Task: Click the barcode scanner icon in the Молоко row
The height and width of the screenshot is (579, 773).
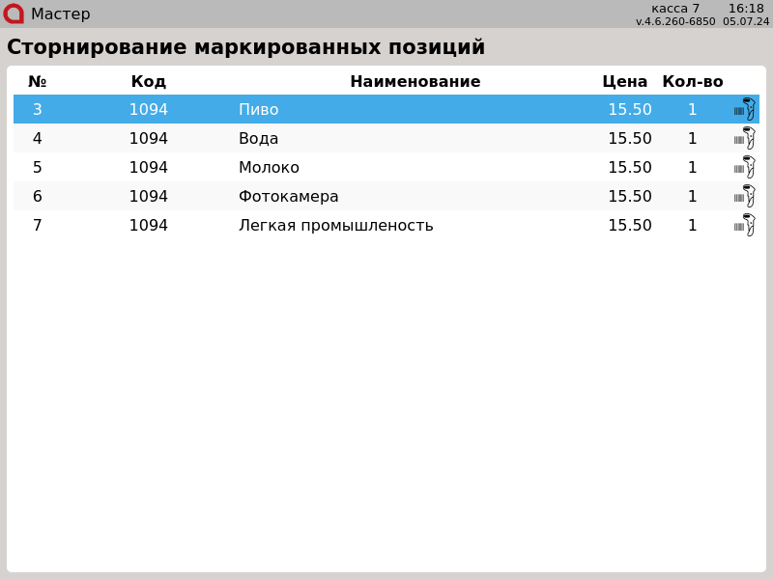Action: coord(744,167)
